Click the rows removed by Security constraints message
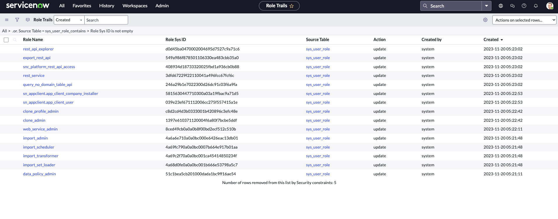The height and width of the screenshot is (219, 558). pos(279,183)
